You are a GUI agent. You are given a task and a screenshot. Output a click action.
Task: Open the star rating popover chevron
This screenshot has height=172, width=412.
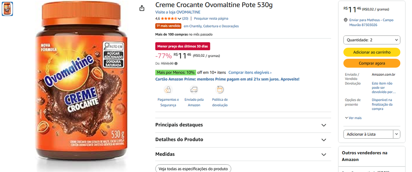click(179, 19)
